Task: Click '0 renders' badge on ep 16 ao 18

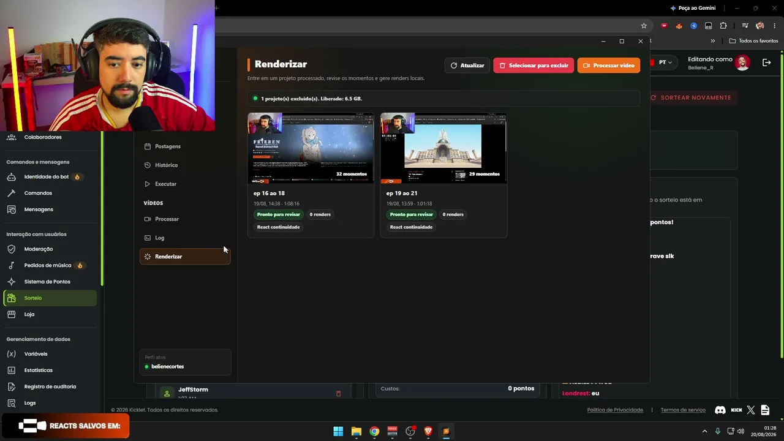Action: 320,214
